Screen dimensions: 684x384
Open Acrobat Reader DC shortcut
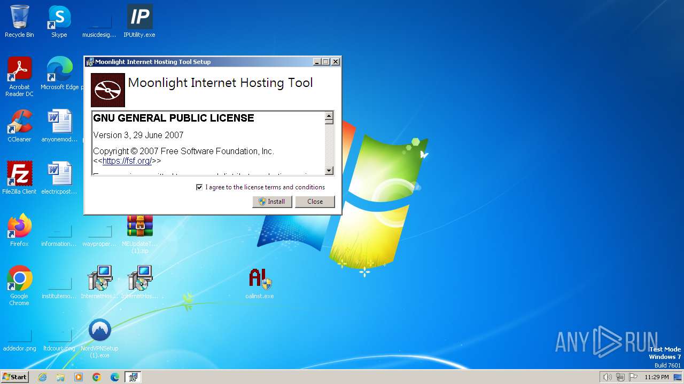click(x=19, y=77)
